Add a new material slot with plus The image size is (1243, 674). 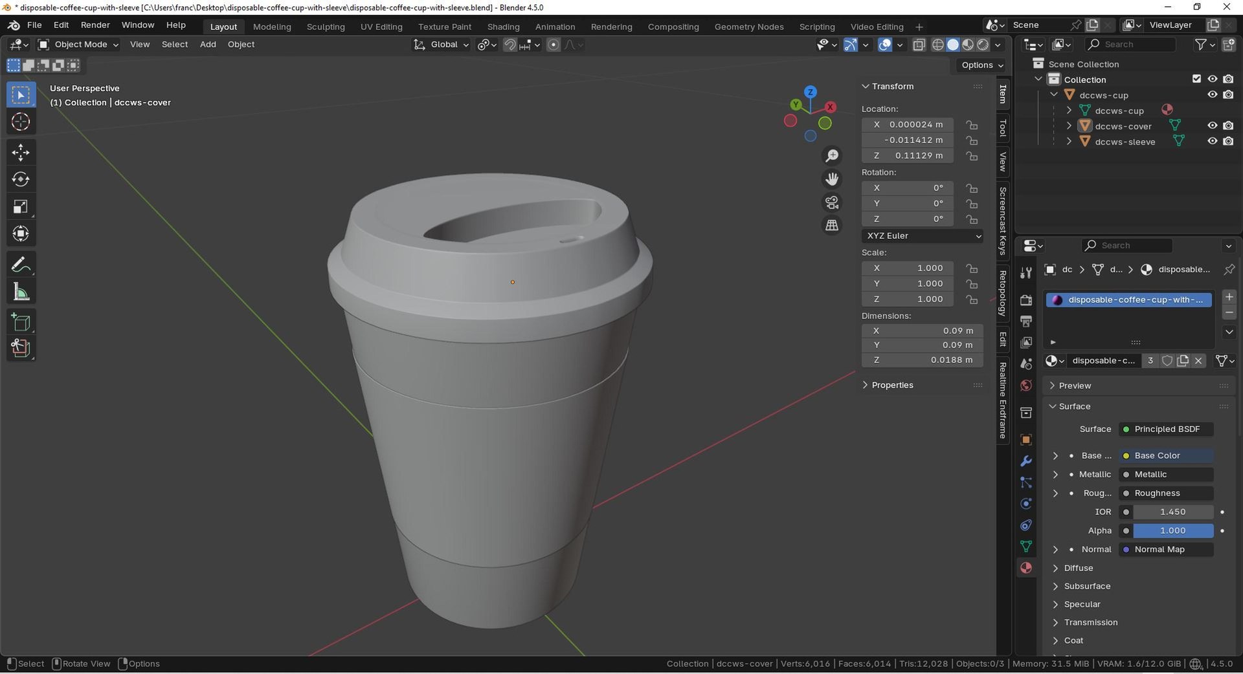pyautogui.click(x=1229, y=297)
